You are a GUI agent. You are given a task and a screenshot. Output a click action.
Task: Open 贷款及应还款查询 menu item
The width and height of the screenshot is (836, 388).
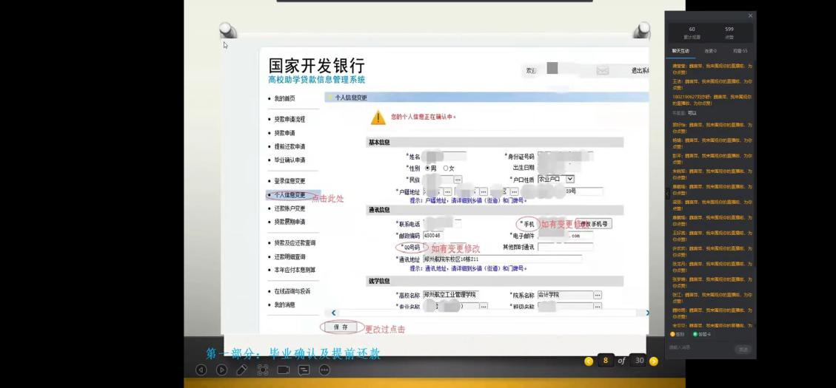tap(294, 242)
